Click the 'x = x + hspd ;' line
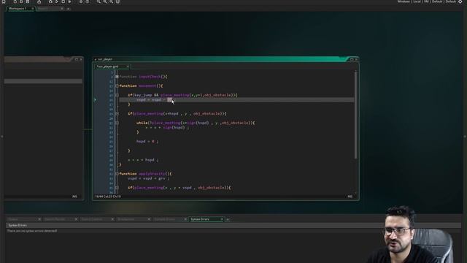Viewport: 467px width, 263px height. click(143, 160)
